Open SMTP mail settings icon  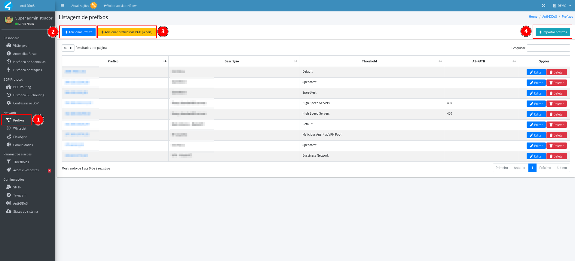click(x=9, y=187)
